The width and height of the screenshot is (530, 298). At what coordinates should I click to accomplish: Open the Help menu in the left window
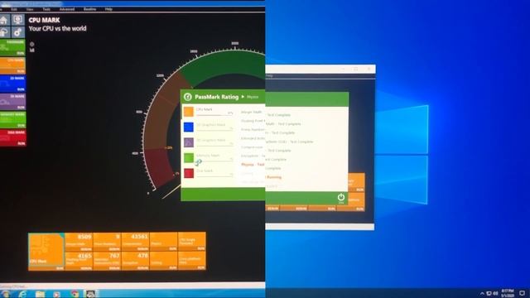pos(108,9)
